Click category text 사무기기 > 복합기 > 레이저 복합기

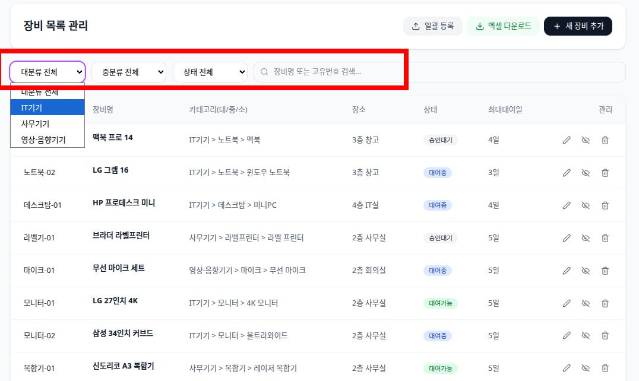pyautogui.click(x=243, y=368)
